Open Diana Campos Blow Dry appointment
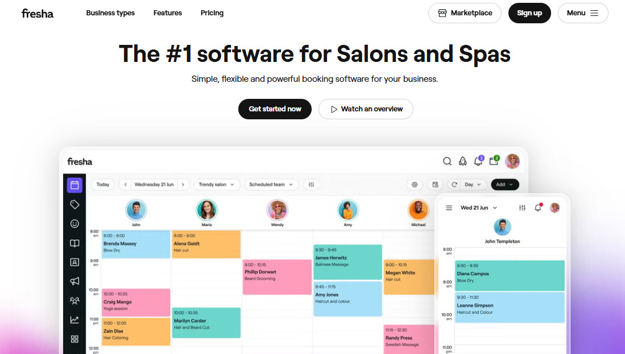 [x=510, y=276]
